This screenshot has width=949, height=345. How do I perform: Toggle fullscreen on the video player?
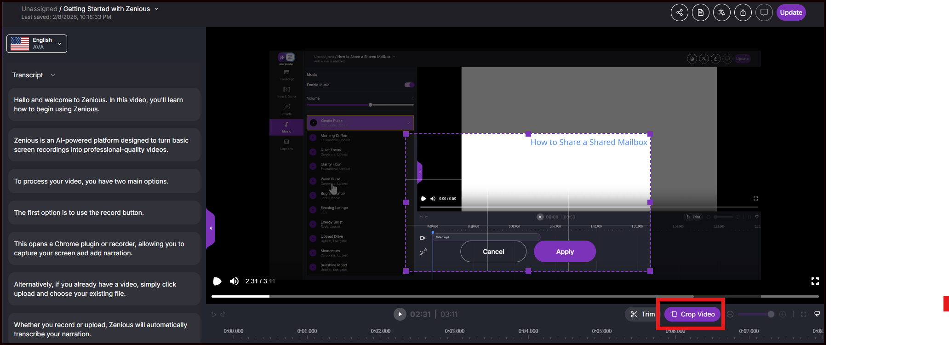pos(815,281)
